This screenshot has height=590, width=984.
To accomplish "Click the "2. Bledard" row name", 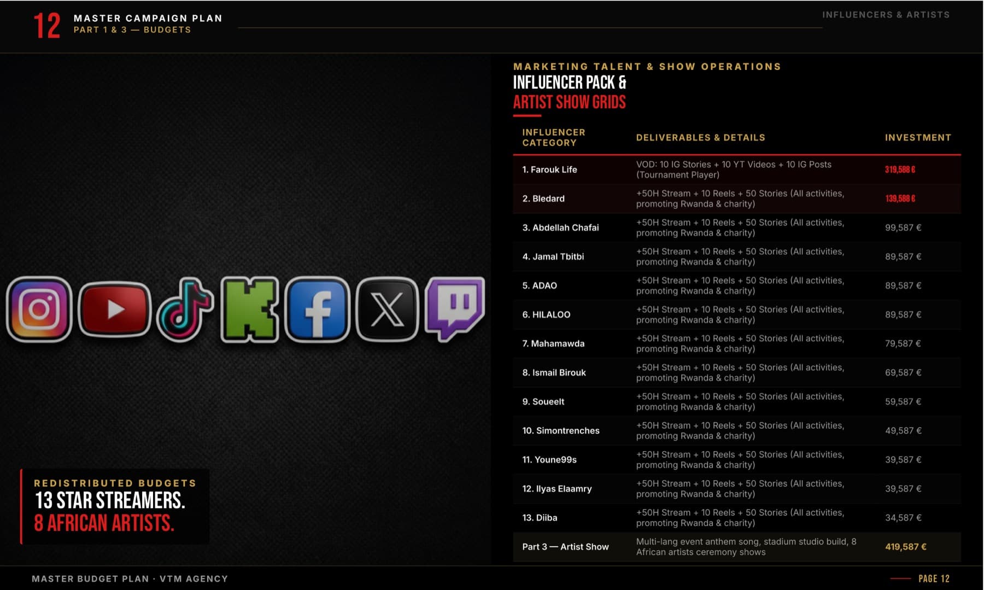I will point(543,198).
